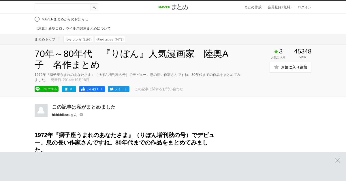The height and width of the screenshot is (181, 346).
Task: Open the 新型コロナウイルス関連まとめ notice
Action: click(x=73, y=28)
